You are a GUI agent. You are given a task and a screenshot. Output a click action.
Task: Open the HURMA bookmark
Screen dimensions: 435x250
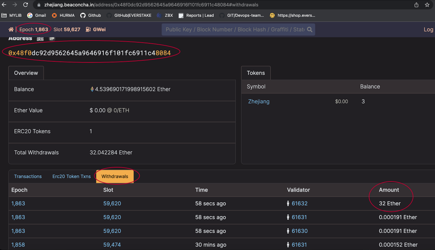63,15
